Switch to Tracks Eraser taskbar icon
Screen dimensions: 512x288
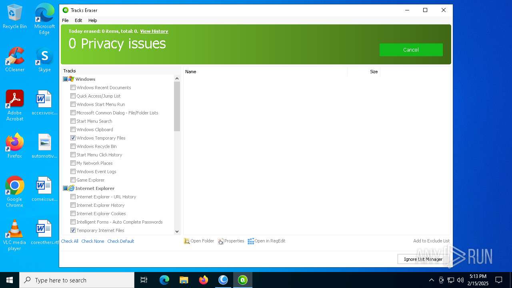(243, 280)
